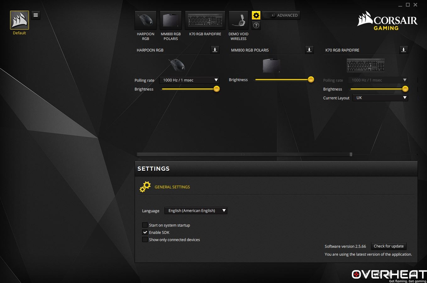427x283 pixels.
Task: Click the Check for update button
Action: point(389,246)
